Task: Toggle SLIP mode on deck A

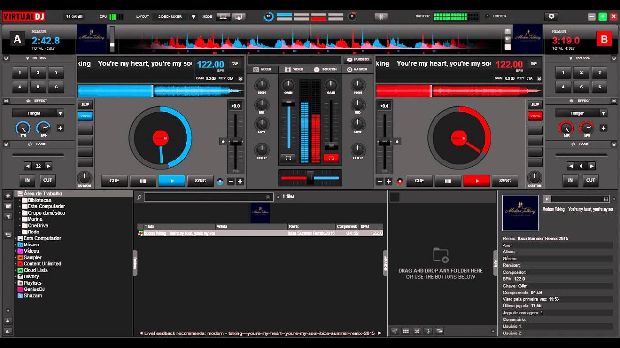Action: coord(85,104)
